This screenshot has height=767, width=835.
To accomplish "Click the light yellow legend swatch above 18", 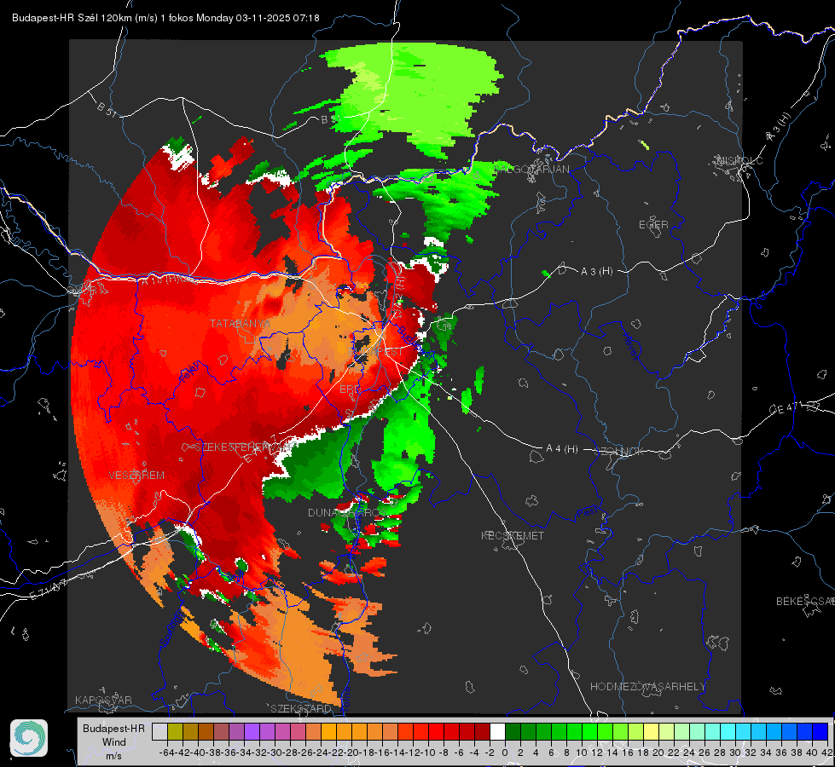I will [651, 731].
